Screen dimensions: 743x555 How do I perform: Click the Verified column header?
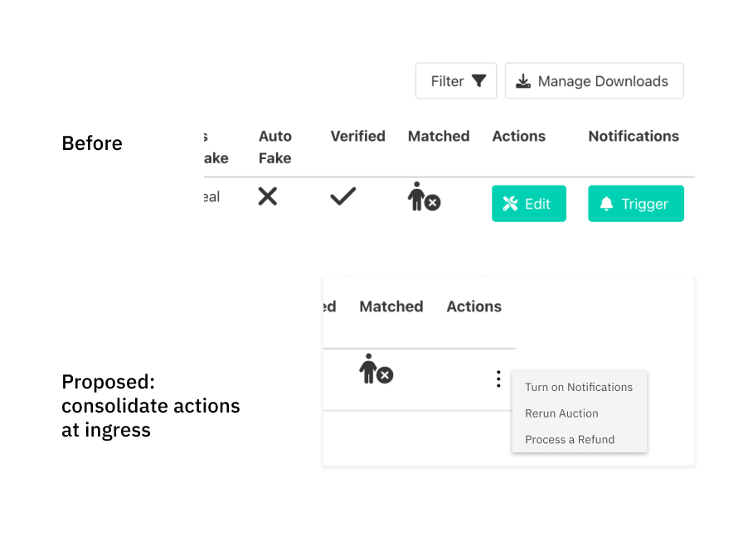coord(357,137)
